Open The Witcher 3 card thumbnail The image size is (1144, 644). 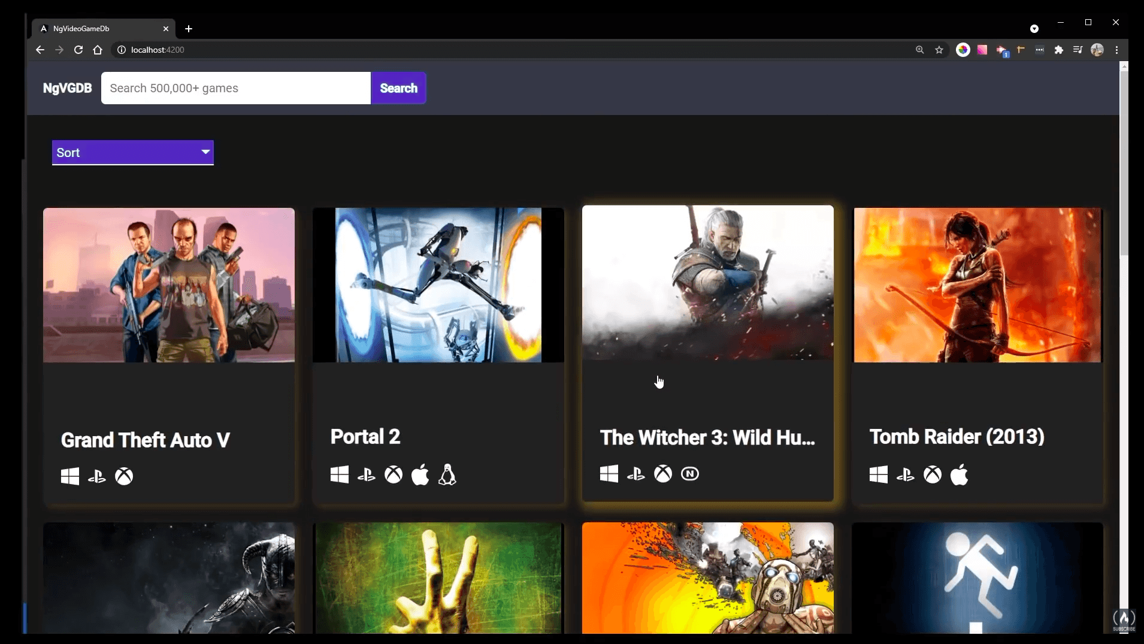coord(707,285)
